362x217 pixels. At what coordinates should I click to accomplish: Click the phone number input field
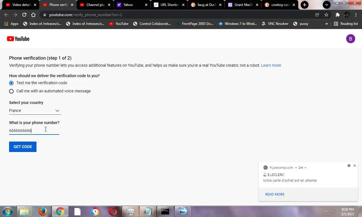pos(34,131)
